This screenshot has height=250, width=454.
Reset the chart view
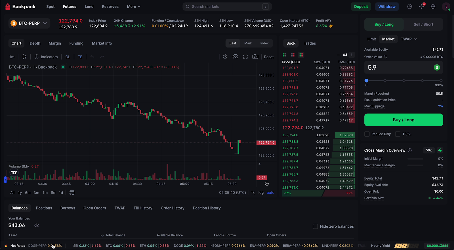(269, 57)
